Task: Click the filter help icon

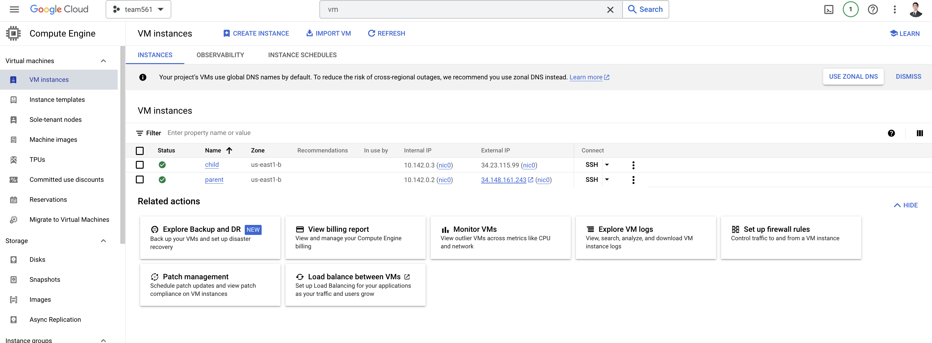Action: click(891, 133)
